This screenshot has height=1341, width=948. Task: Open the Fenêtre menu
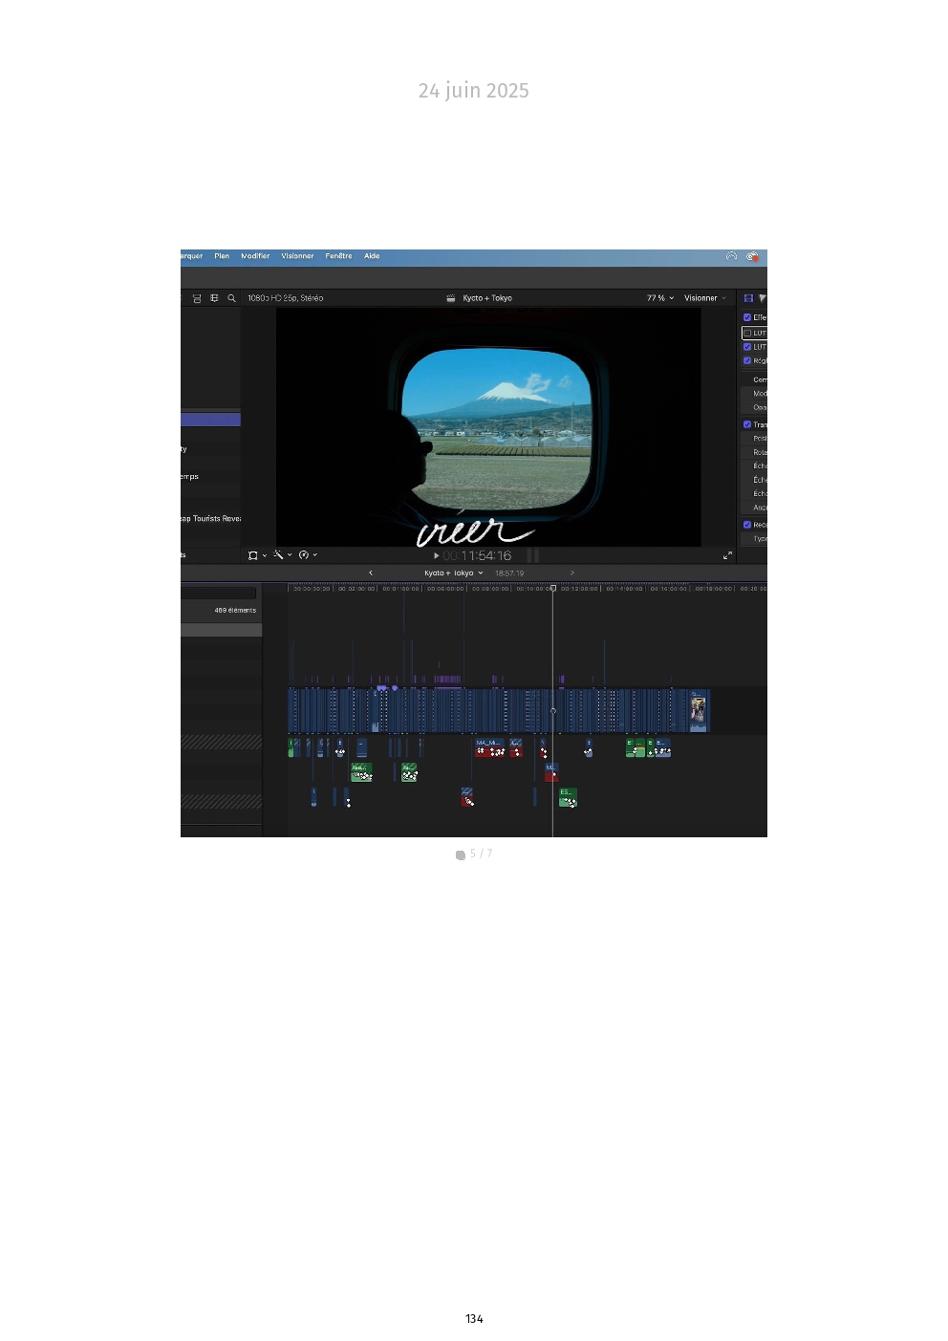point(338,256)
